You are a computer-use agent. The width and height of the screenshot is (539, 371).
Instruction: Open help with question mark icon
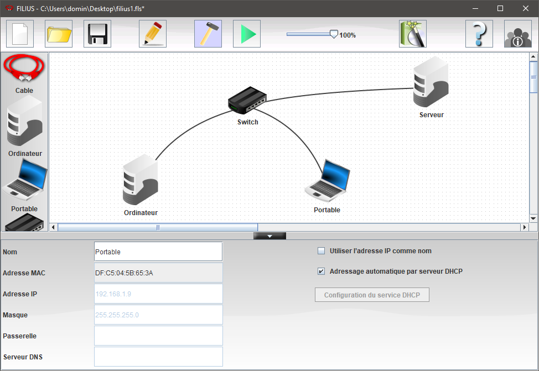pyautogui.click(x=479, y=34)
